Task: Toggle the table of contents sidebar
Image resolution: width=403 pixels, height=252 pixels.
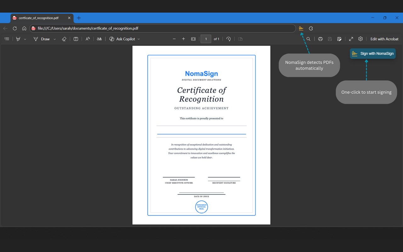Action: pyautogui.click(x=7, y=39)
